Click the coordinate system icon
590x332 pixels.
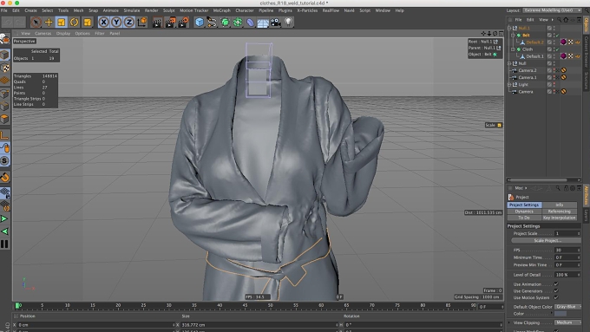pyautogui.click(x=141, y=23)
